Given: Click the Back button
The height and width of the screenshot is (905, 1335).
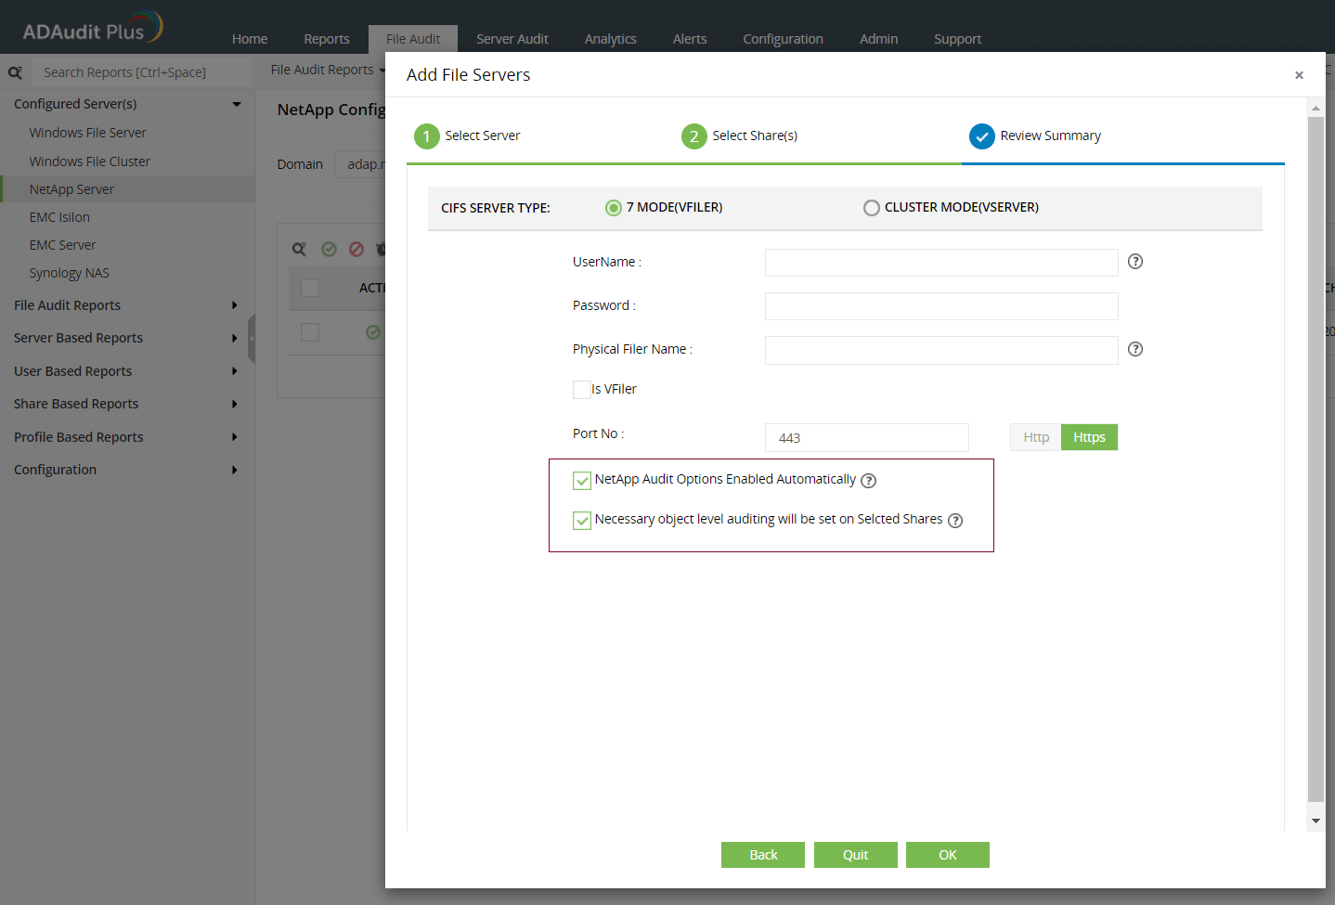Looking at the screenshot, I should (x=762, y=855).
